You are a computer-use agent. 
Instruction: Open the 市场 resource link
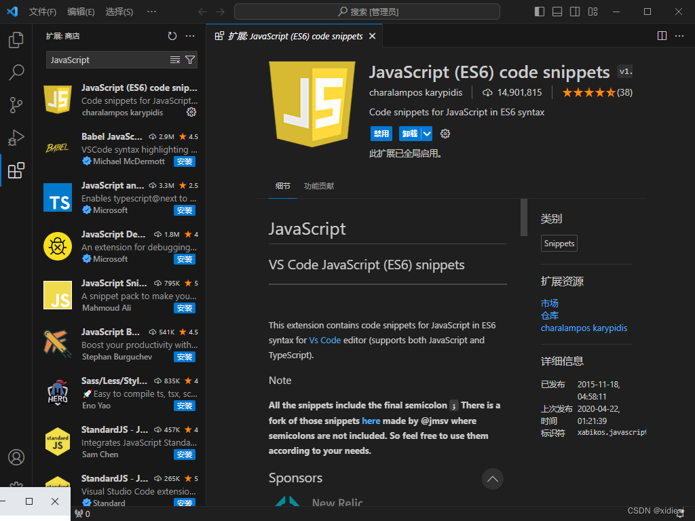click(x=550, y=303)
